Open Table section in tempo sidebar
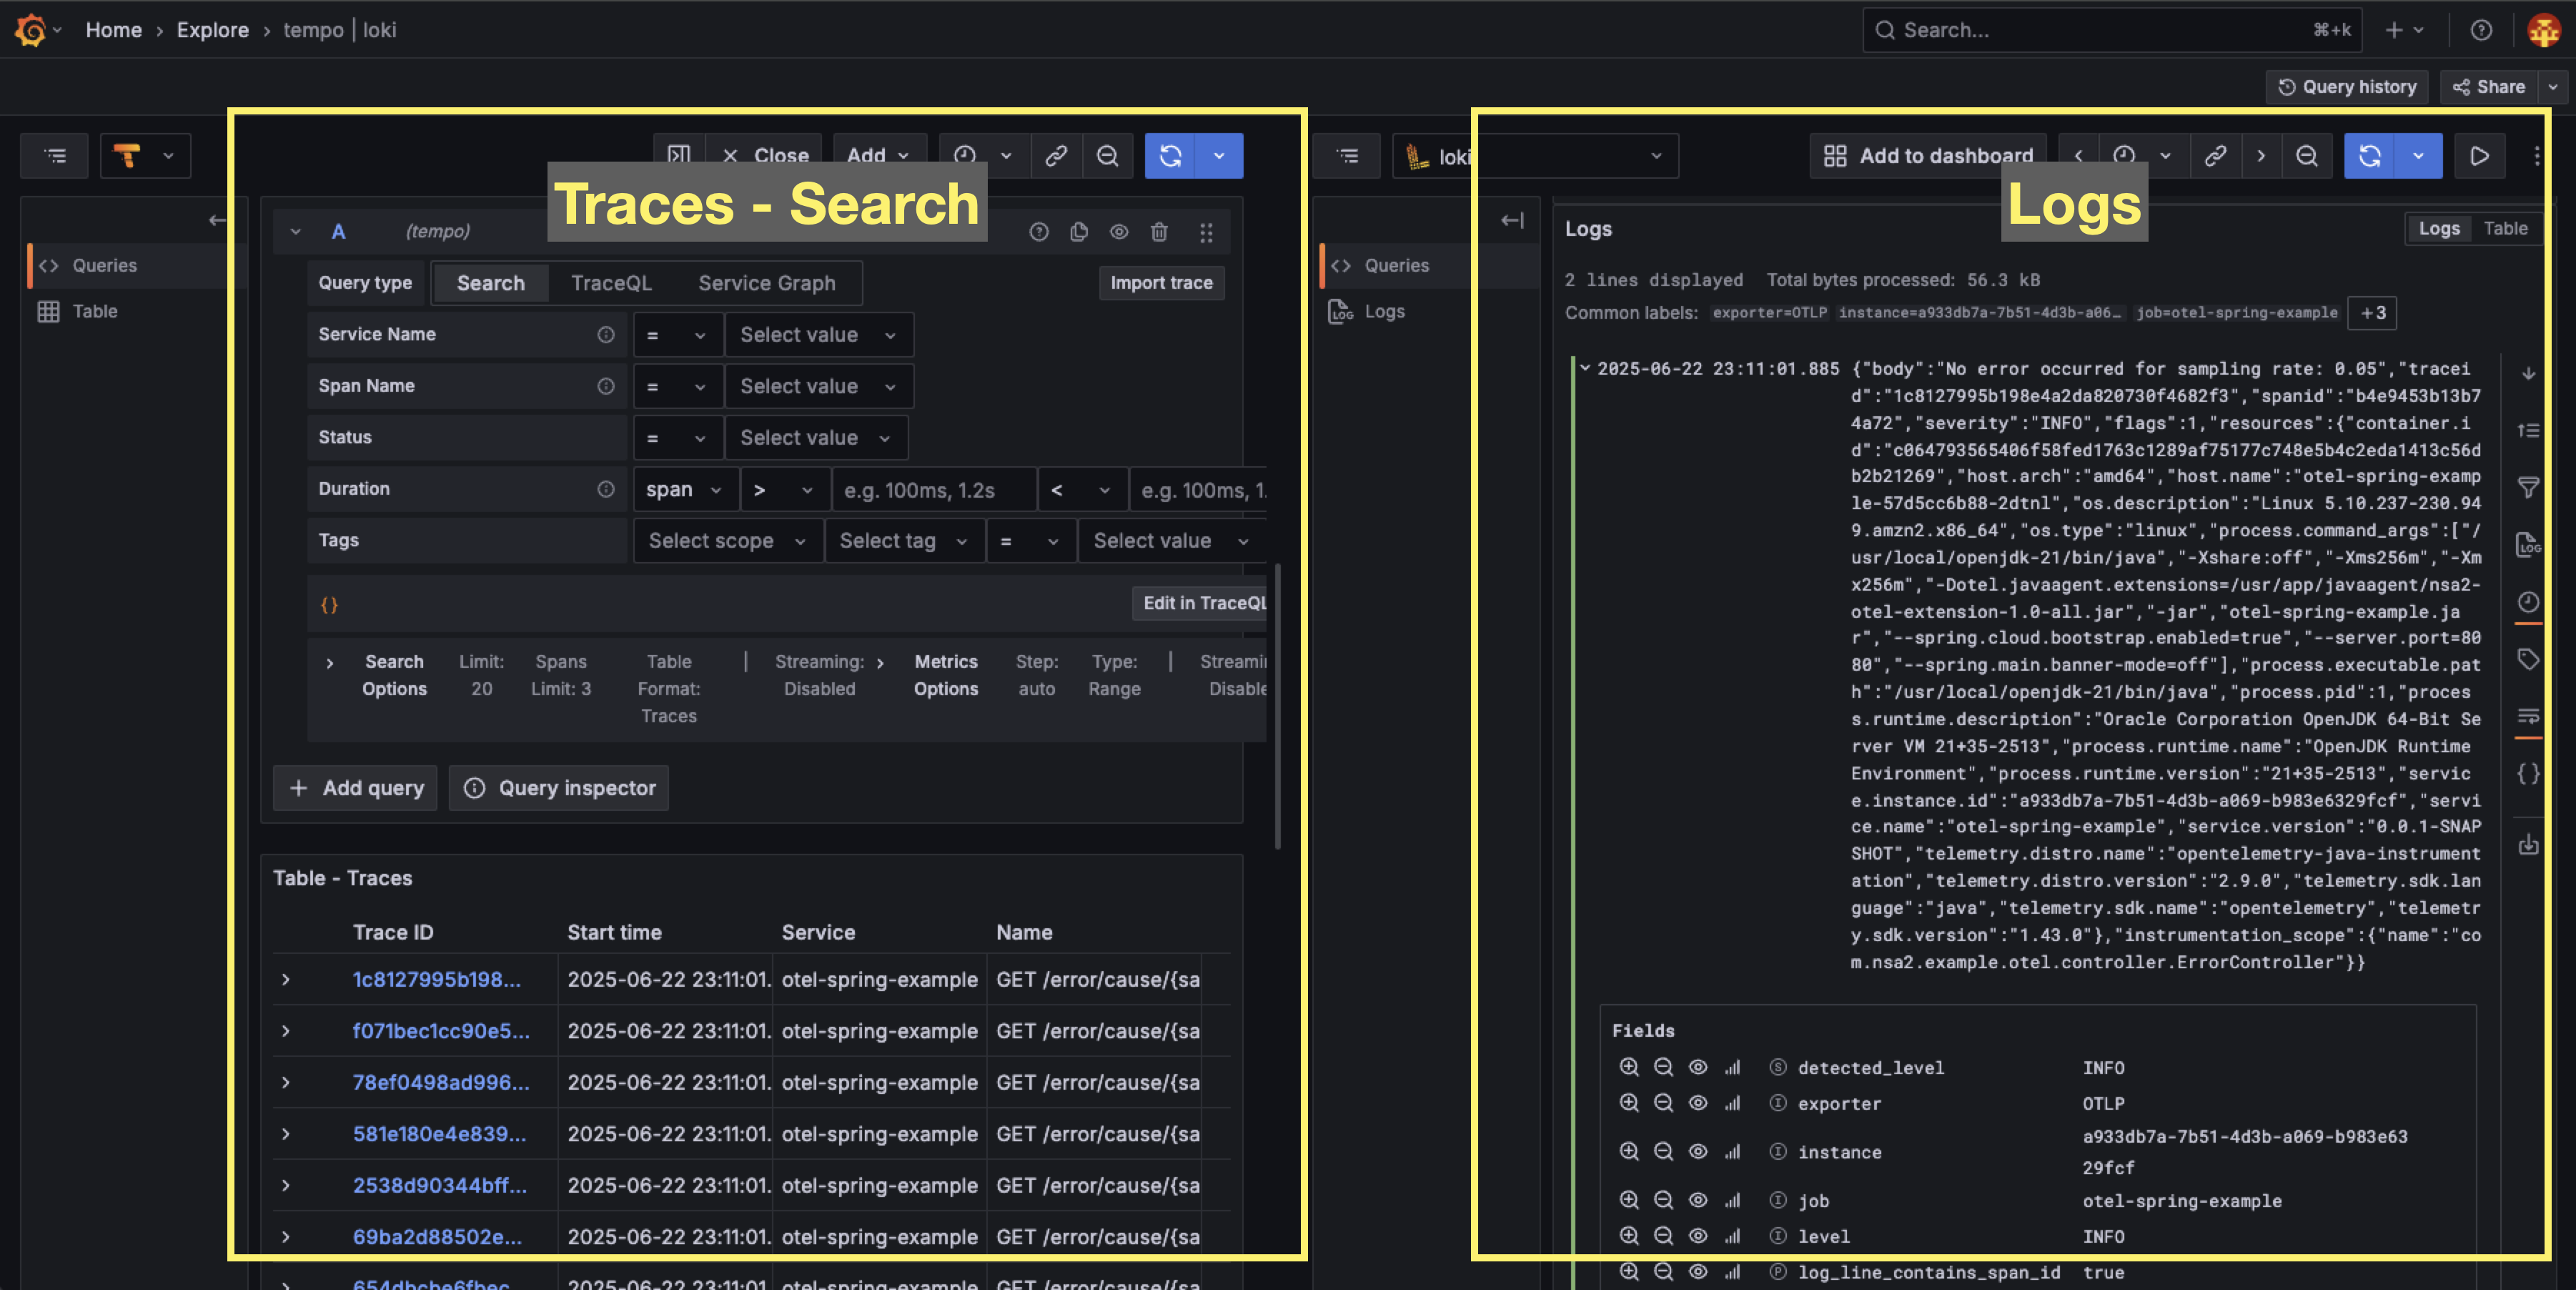The height and width of the screenshot is (1290, 2576). [x=94, y=311]
